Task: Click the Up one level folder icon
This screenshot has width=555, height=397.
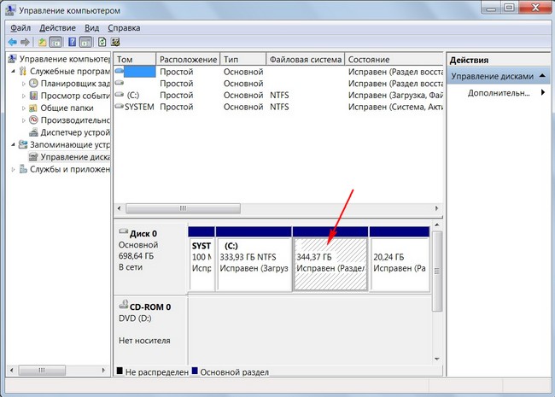Action: (x=42, y=42)
